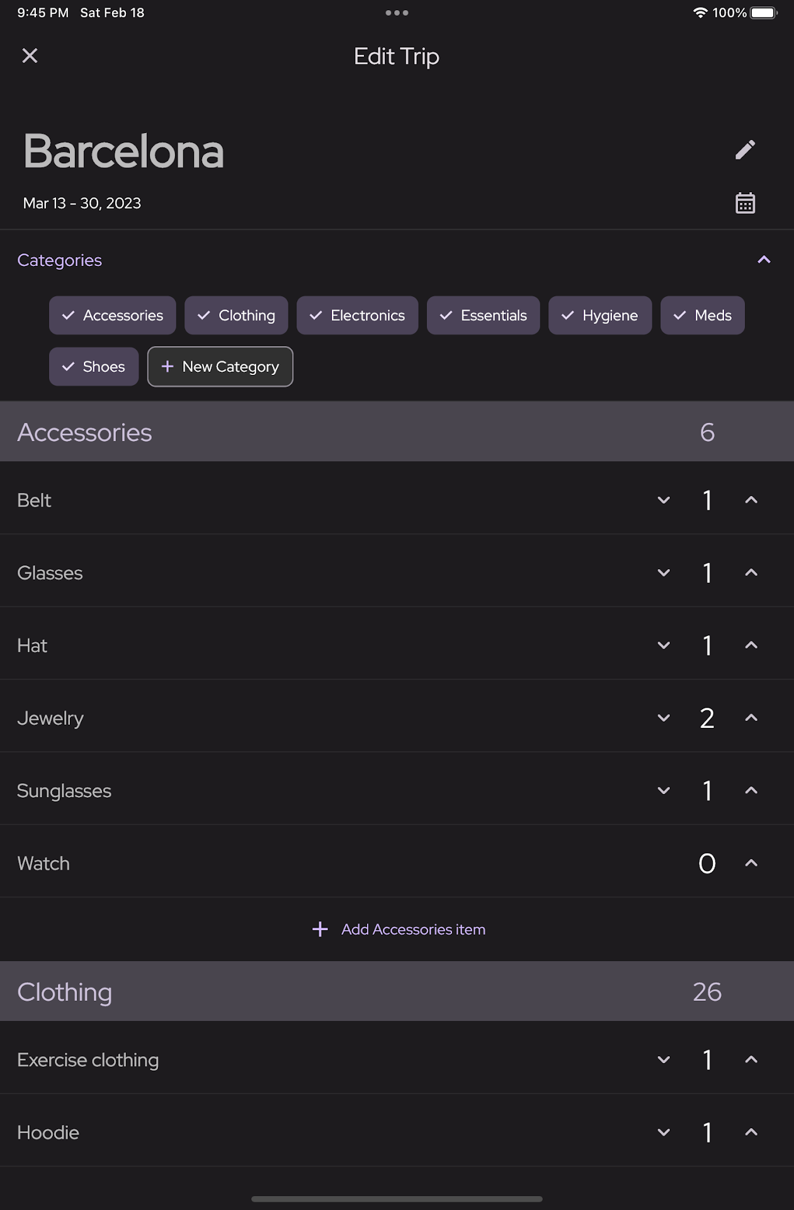
Task: Decrease Sunglasses quantity
Action: pyautogui.click(x=664, y=791)
